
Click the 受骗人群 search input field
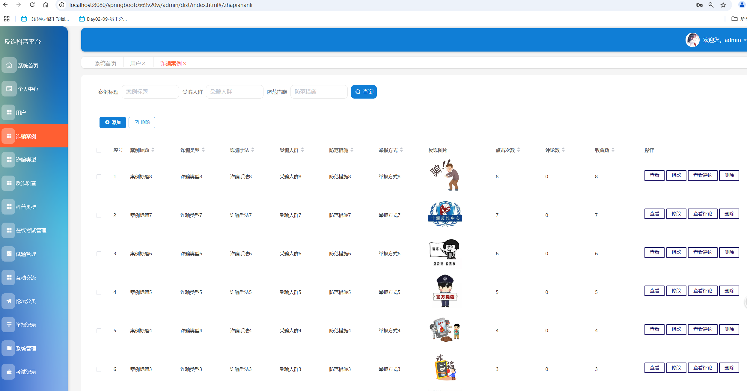234,92
